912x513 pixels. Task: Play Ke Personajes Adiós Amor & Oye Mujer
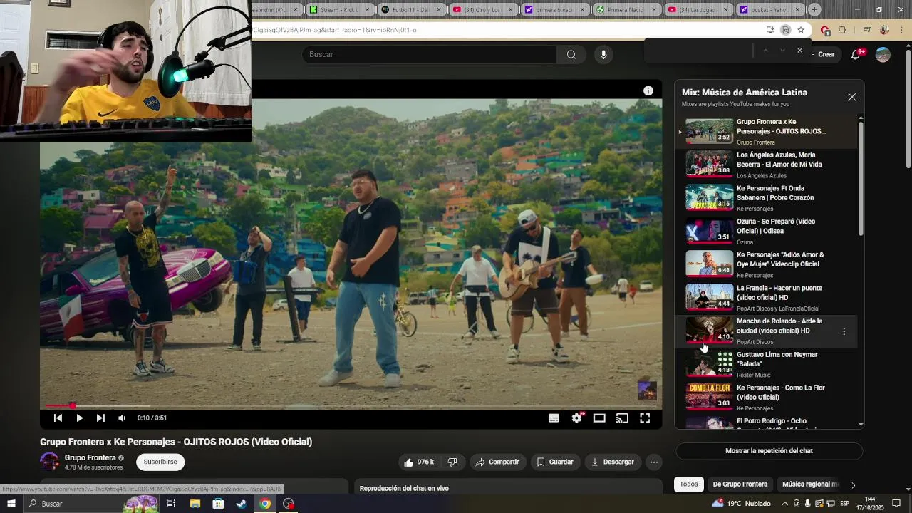click(x=767, y=264)
